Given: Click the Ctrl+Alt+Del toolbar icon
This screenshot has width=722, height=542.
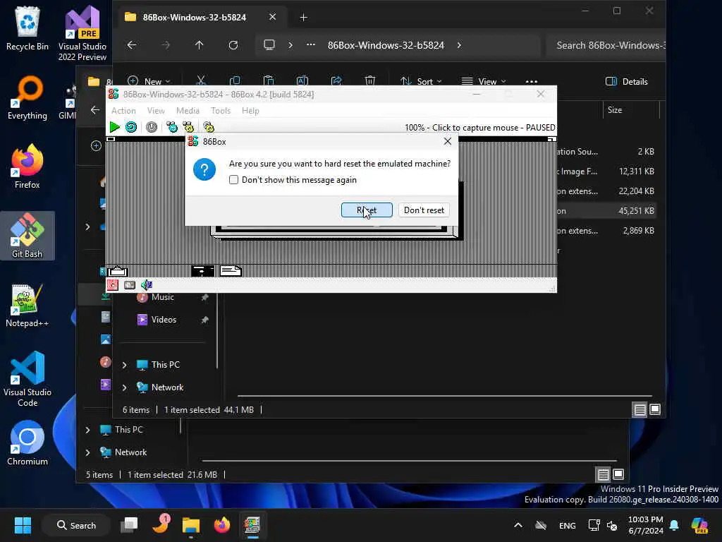Looking at the screenshot, I should (172, 127).
